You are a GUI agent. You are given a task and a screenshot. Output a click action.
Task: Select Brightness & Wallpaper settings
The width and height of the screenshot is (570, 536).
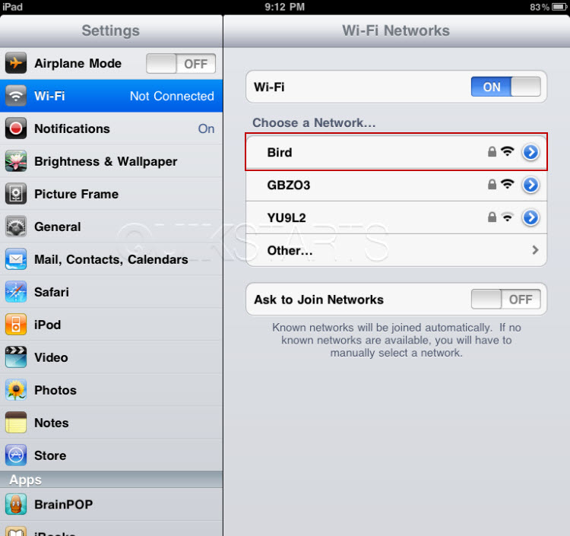click(x=111, y=161)
